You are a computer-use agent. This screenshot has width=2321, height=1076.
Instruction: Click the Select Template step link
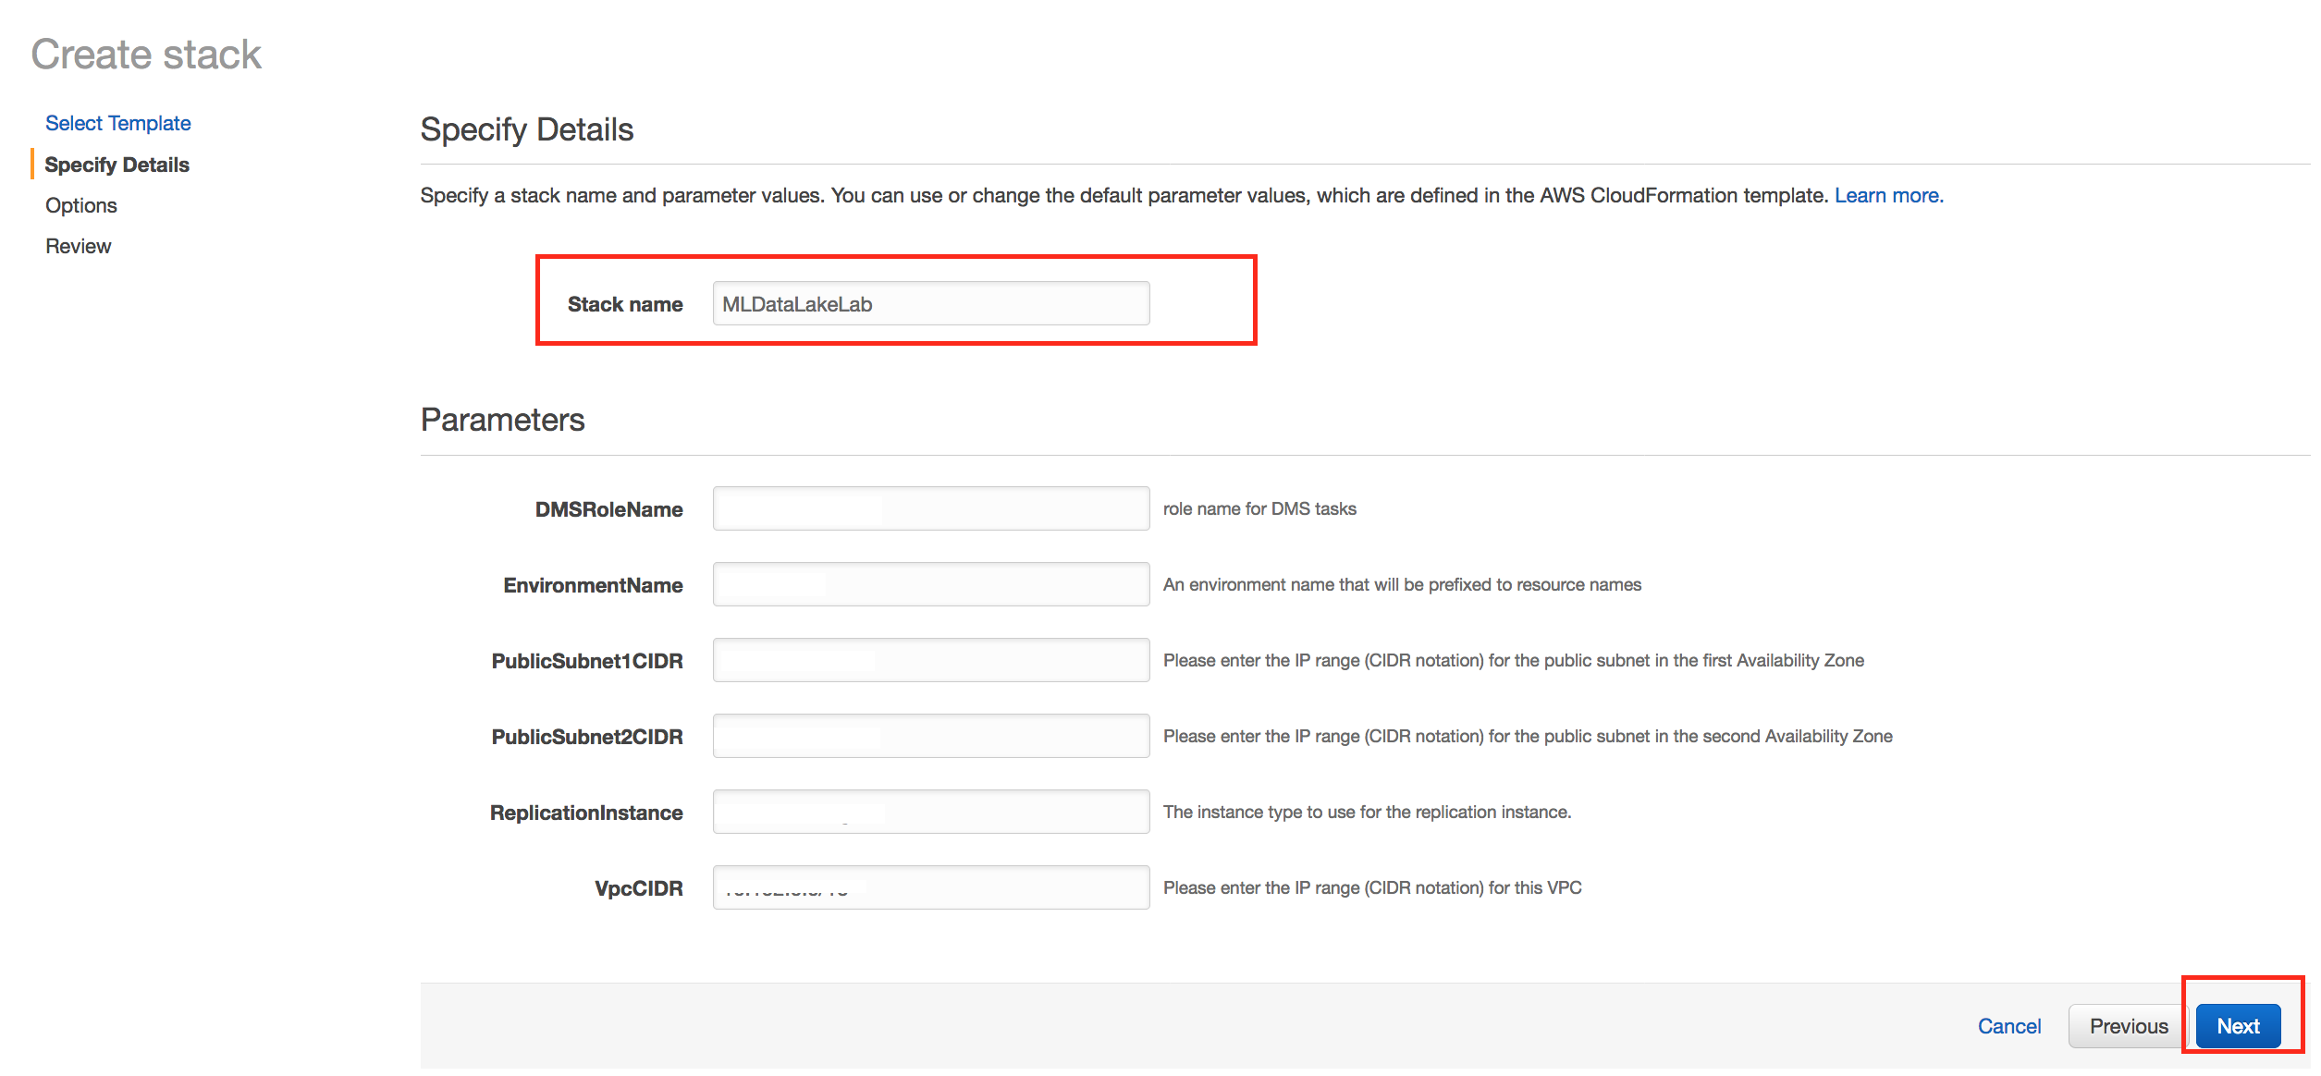point(117,123)
